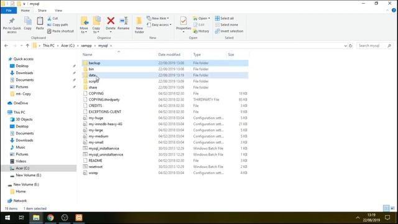Click the Rename icon
398x224 pixels.
tap(124, 21)
